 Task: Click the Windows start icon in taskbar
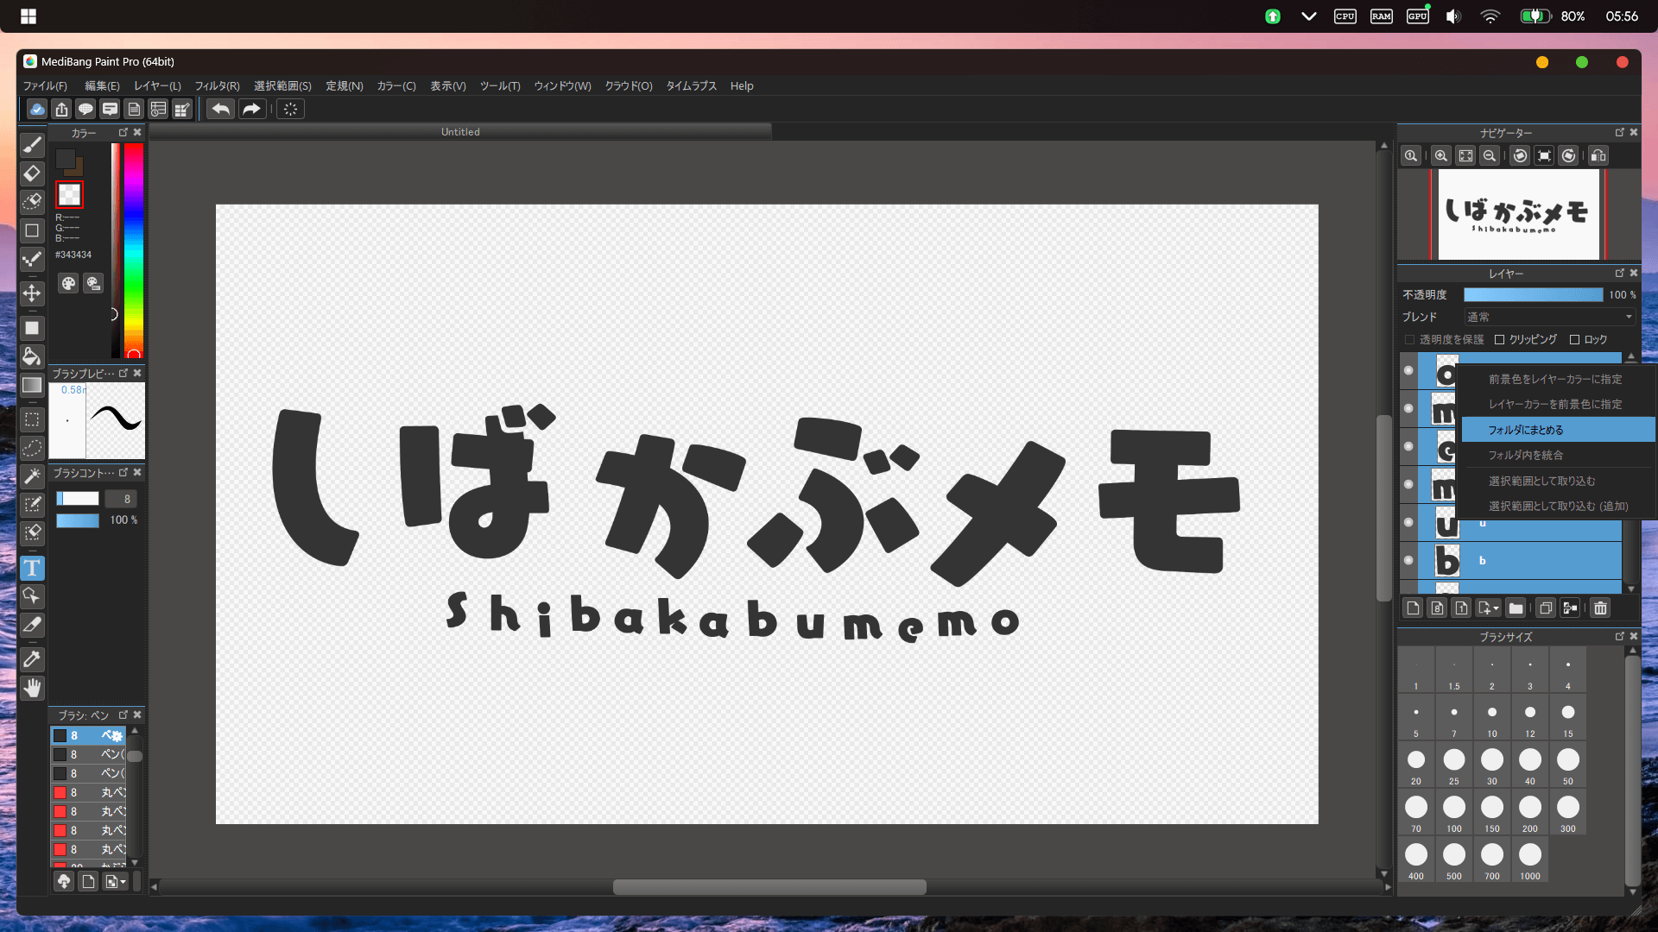pos(28,16)
